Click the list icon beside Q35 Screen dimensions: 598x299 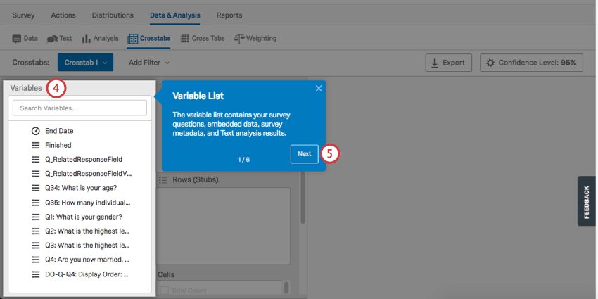(x=35, y=203)
